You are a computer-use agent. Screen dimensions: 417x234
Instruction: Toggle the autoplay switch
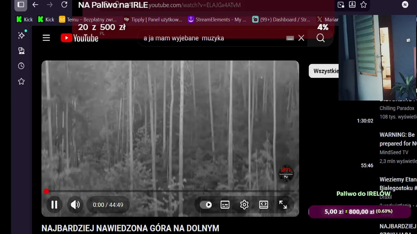[206, 205]
